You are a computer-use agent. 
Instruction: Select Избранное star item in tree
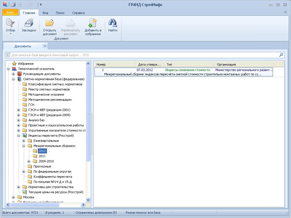(x=25, y=64)
